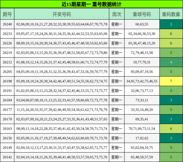The width and height of the screenshot is (183, 162).
Task: Click repeat numbers 70,71,09,73,11,54
Action: pyautogui.click(x=142, y=129)
